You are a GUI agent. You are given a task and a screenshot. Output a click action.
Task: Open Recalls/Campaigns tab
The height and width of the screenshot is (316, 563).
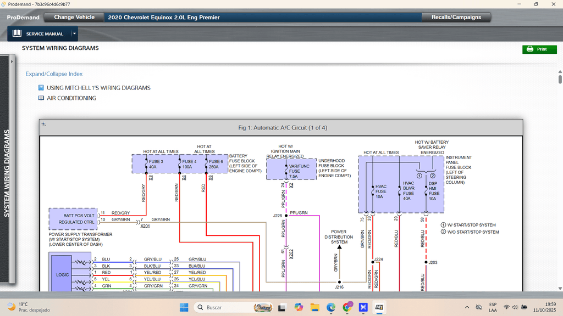(x=456, y=17)
